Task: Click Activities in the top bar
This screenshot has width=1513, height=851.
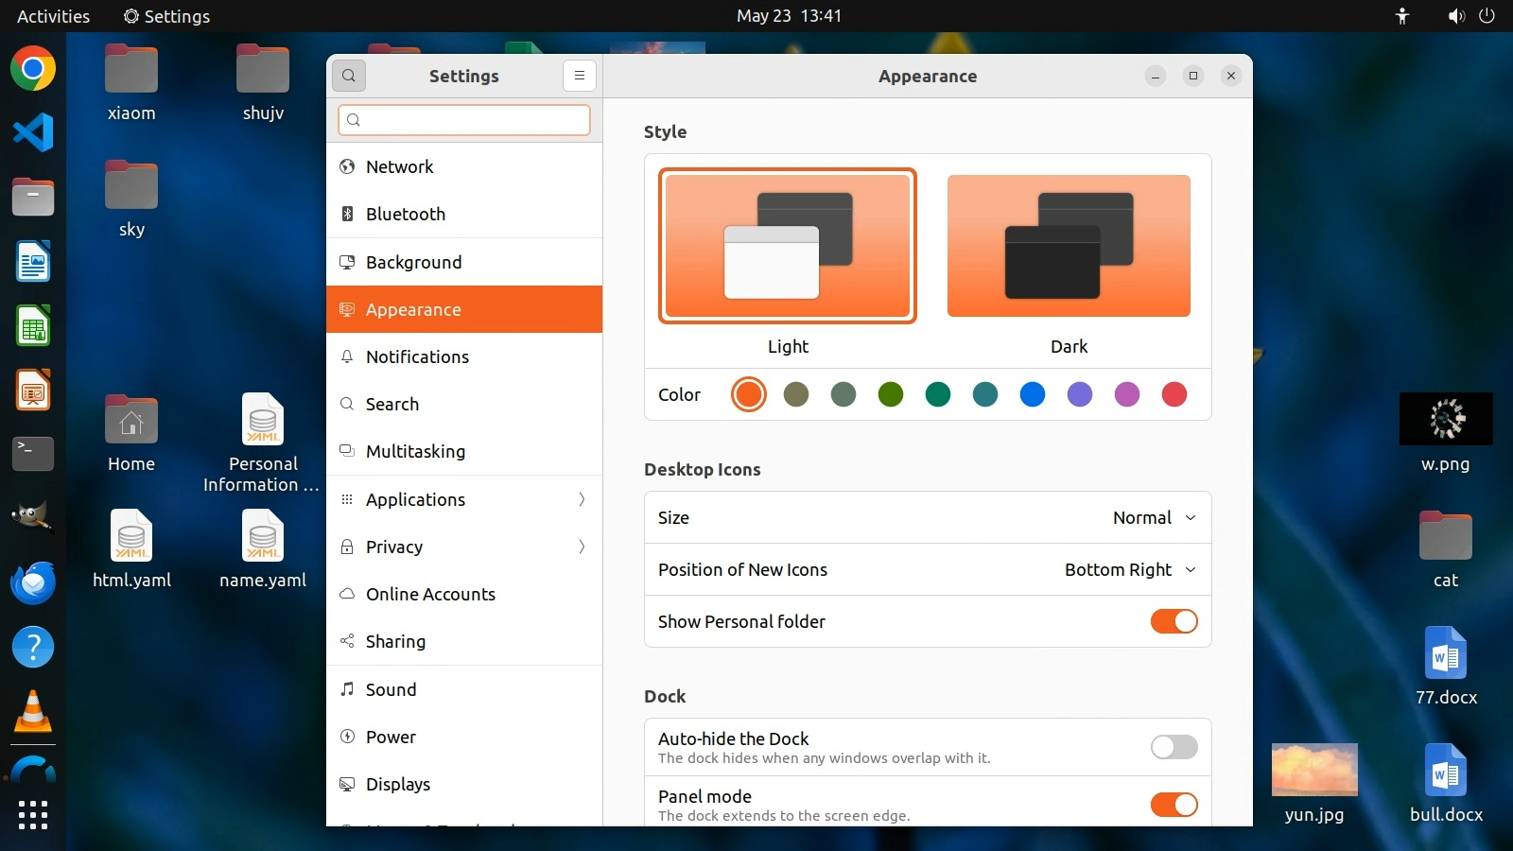Action: point(53,16)
